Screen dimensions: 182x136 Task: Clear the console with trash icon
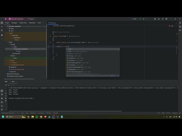point(6,101)
